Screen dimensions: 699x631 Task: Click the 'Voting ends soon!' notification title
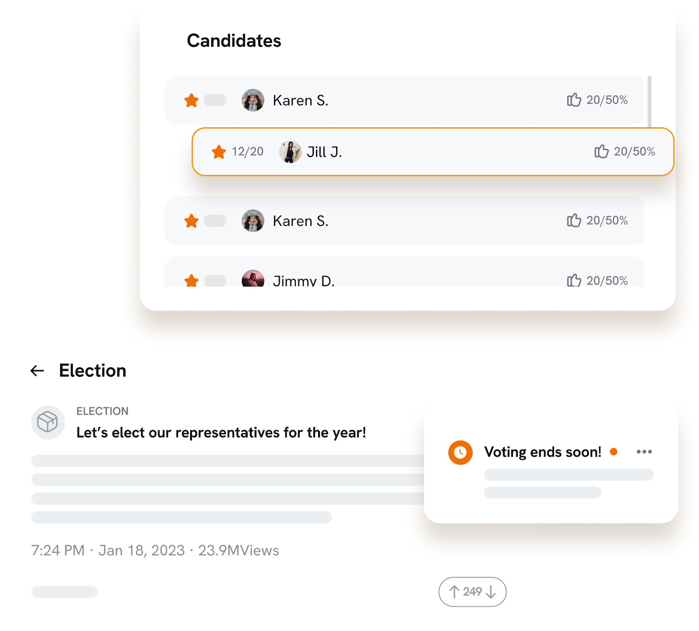[542, 452]
